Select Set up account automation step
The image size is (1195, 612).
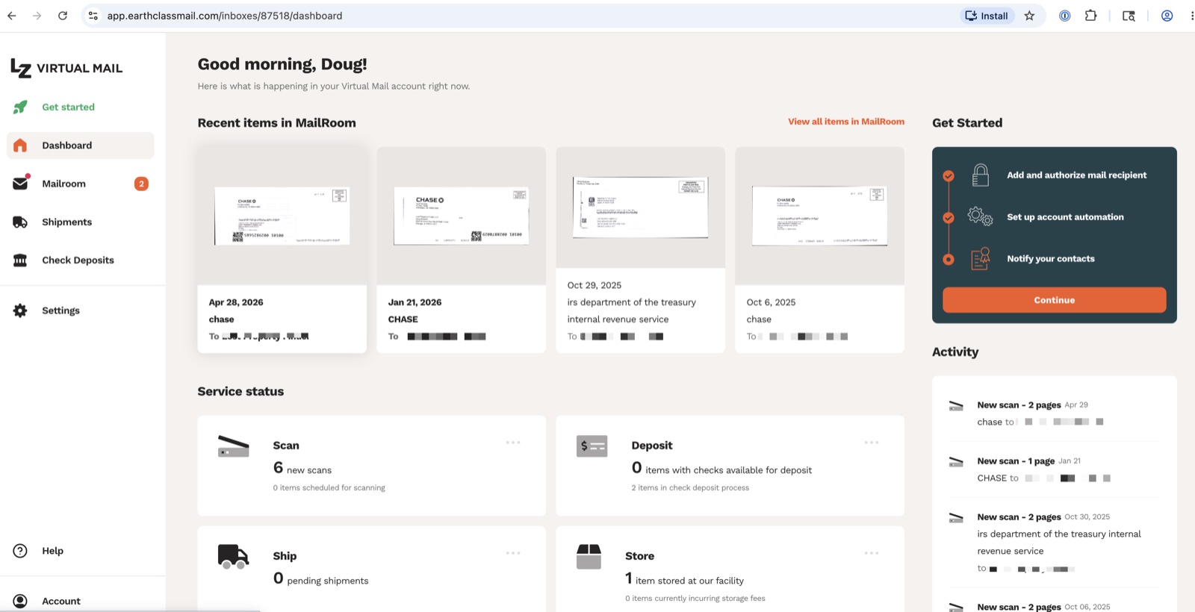(1065, 217)
